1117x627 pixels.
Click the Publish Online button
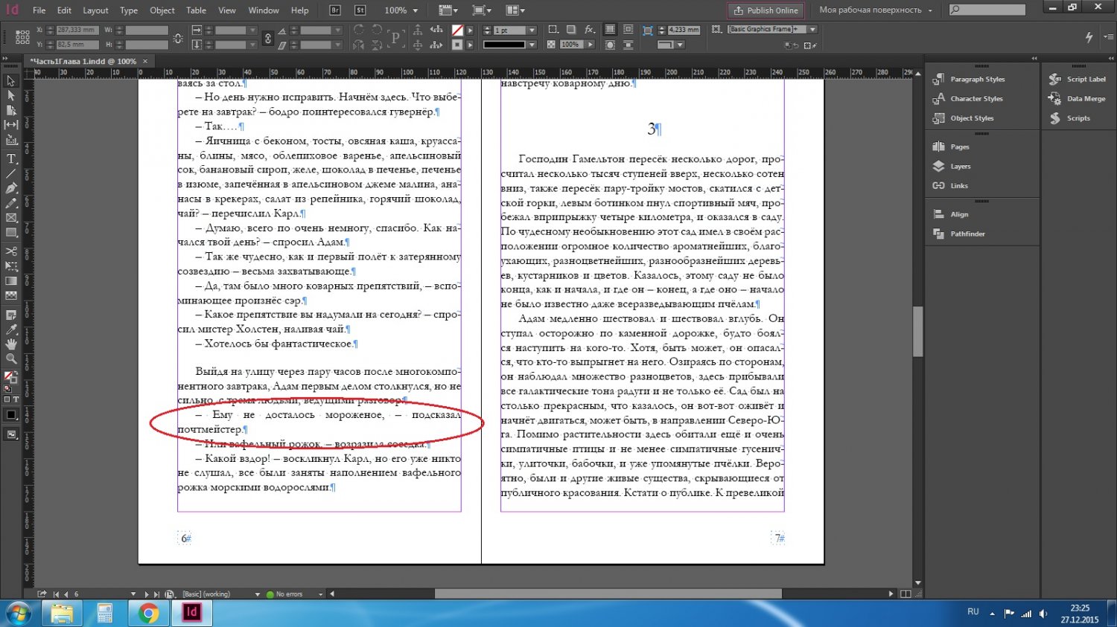[766, 10]
